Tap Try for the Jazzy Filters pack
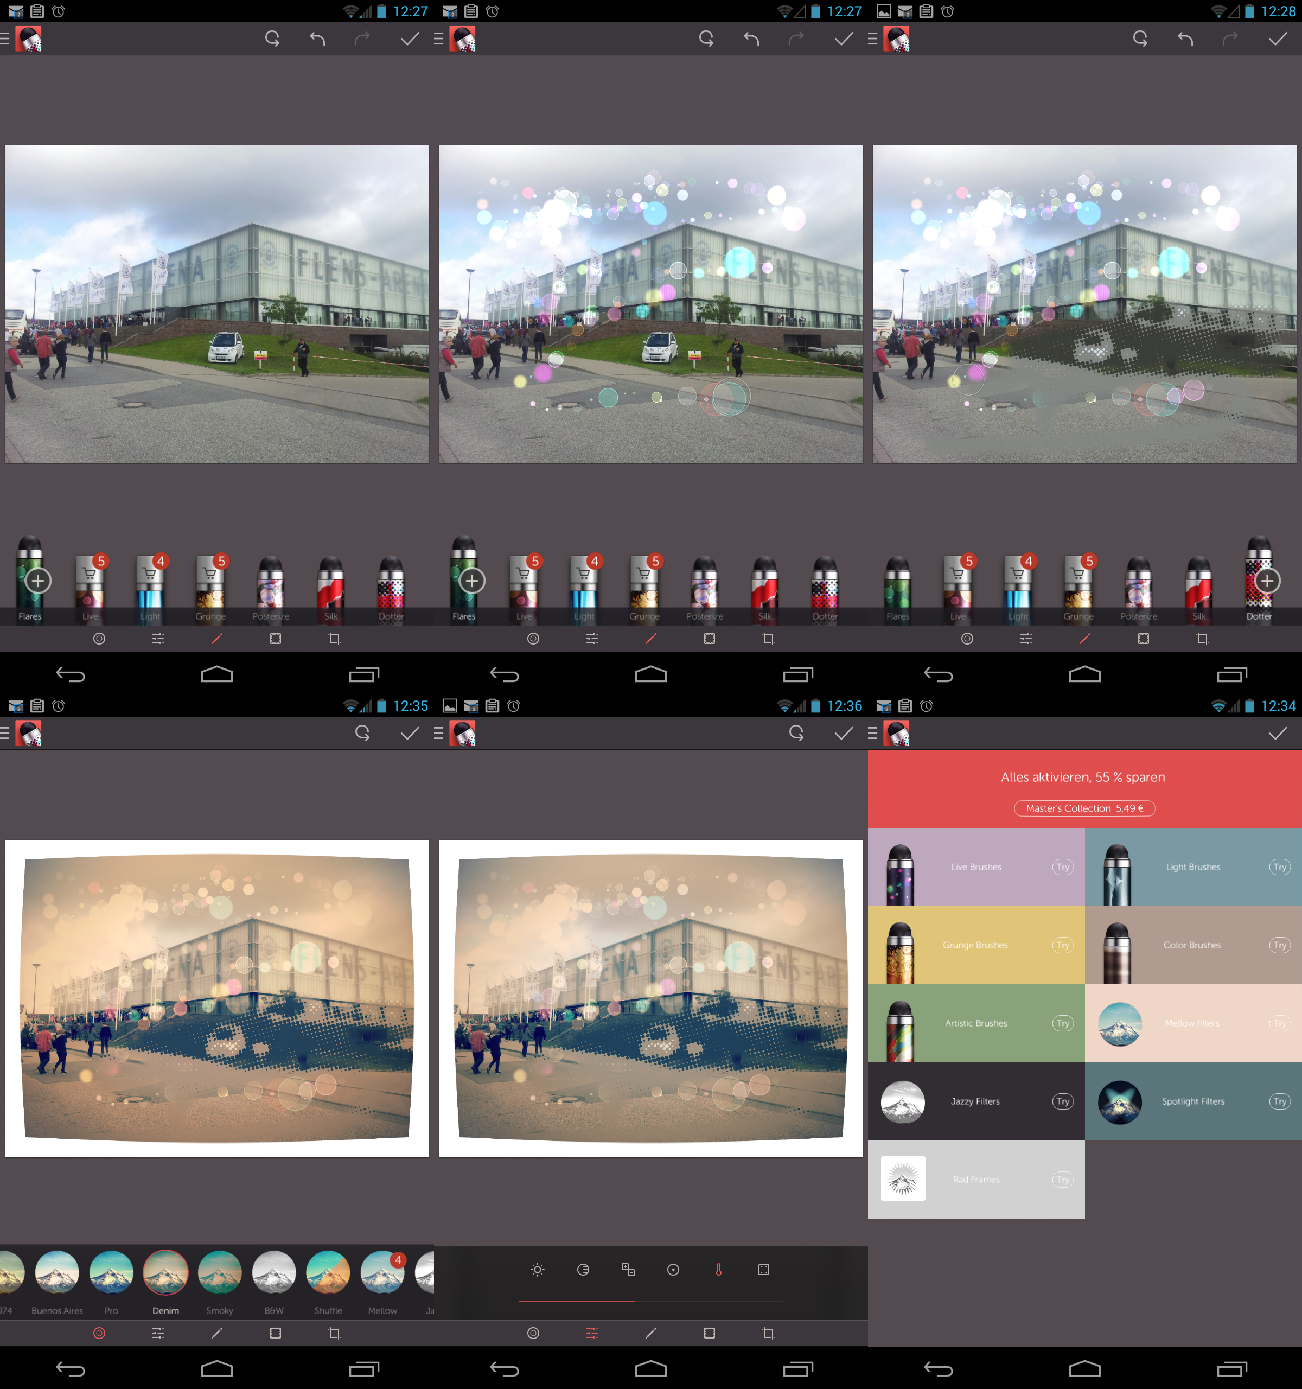Screen dimensions: 1302x1389 click(x=1062, y=1102)
